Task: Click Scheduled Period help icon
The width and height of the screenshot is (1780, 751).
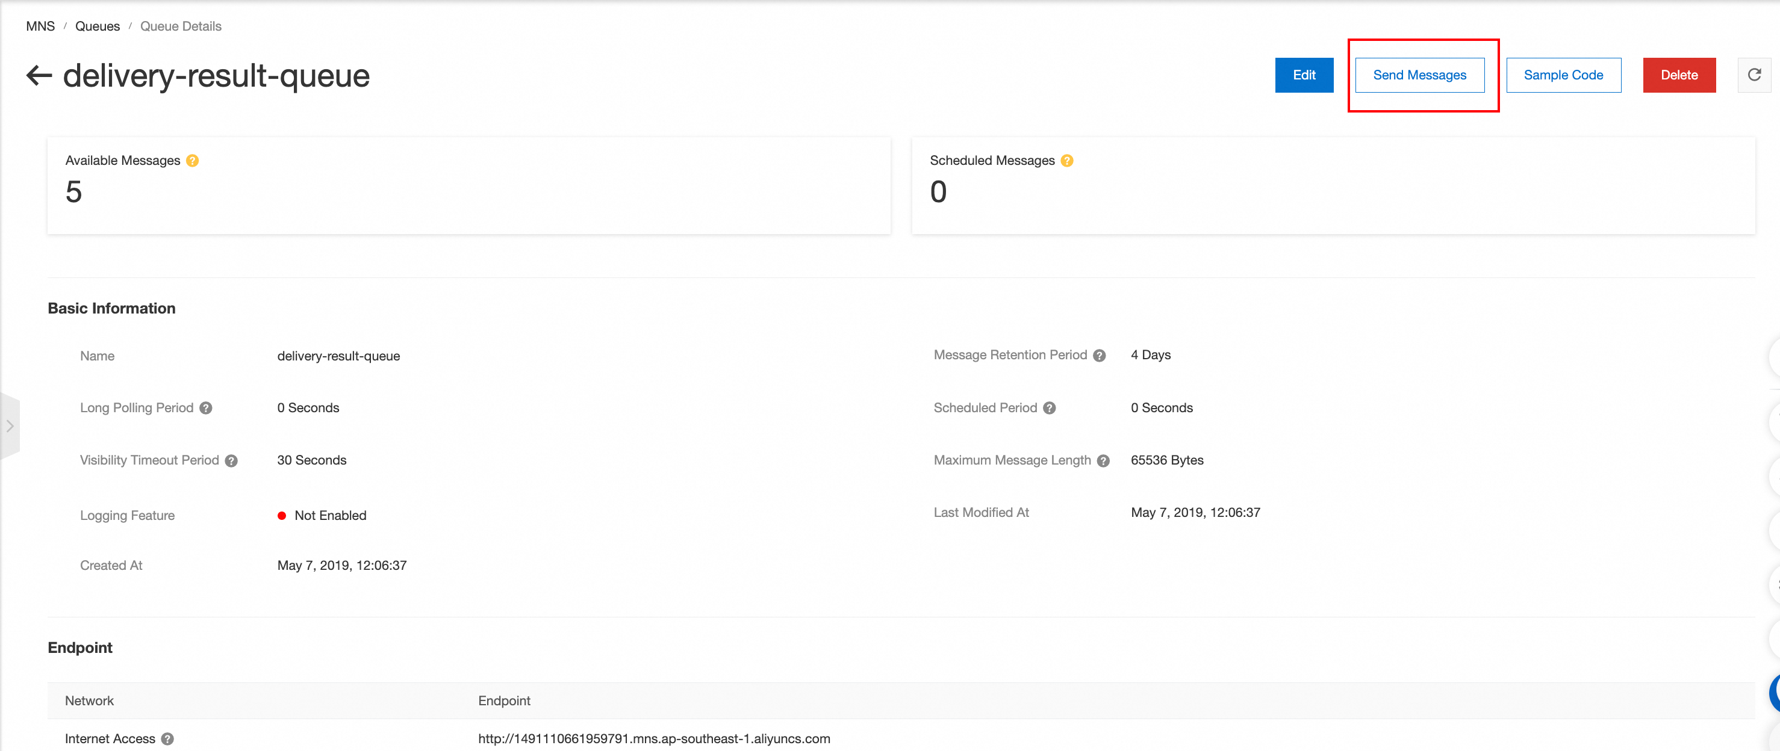Action: (1049, 408)
